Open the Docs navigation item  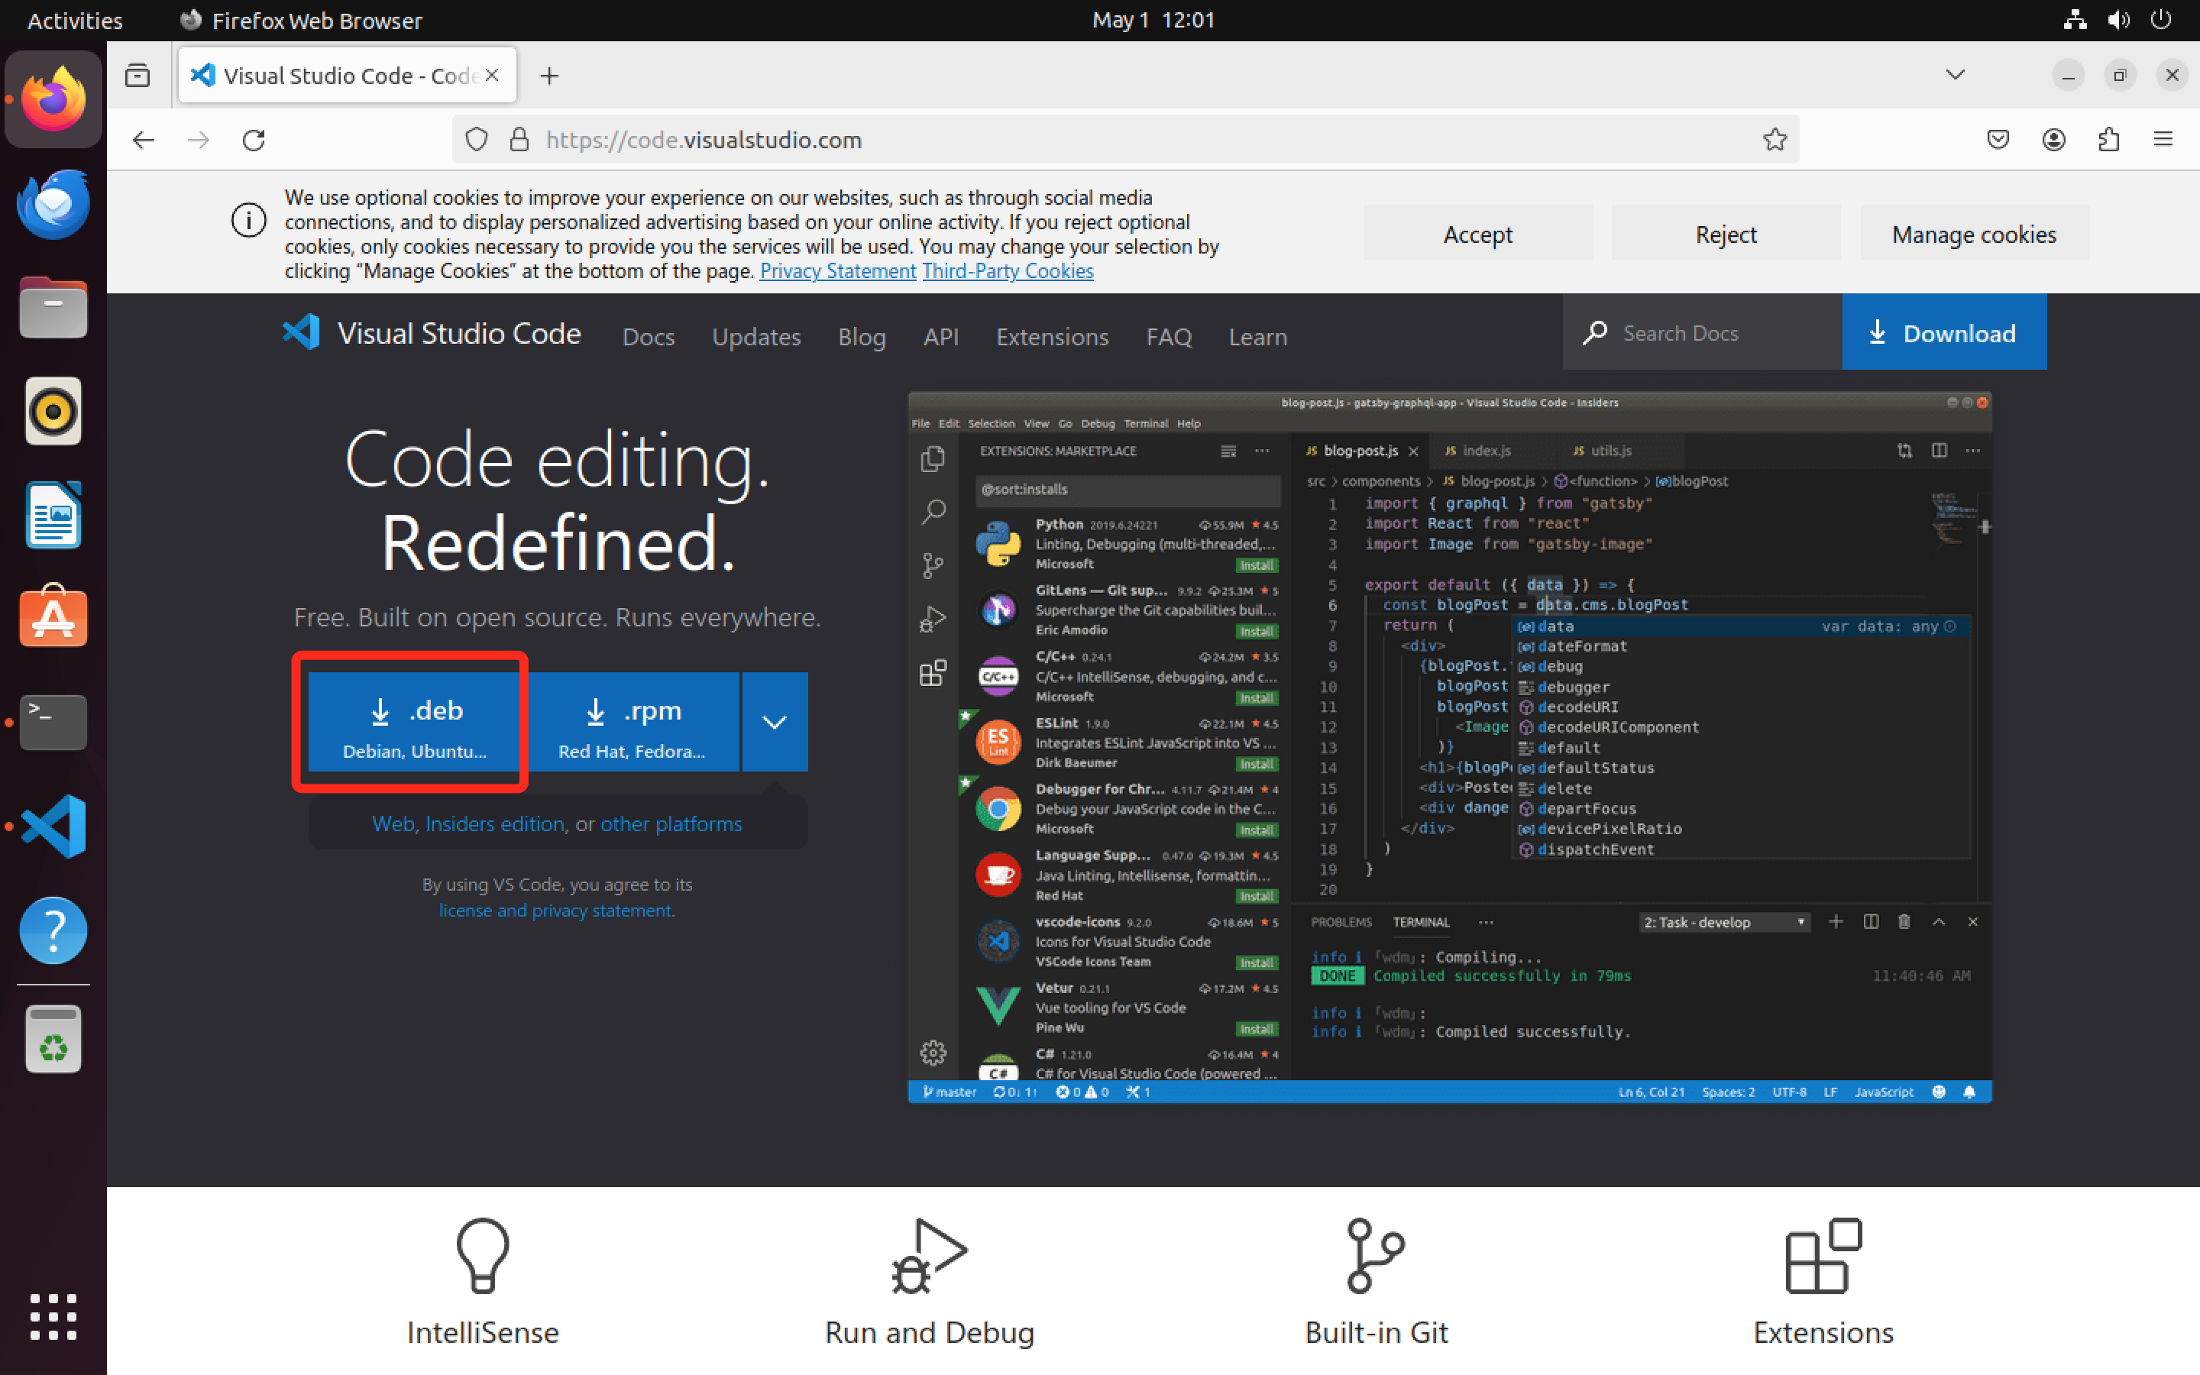(x=649, y=336)
